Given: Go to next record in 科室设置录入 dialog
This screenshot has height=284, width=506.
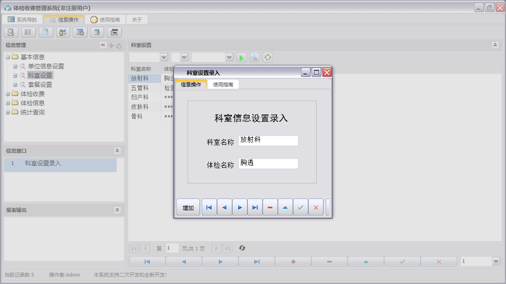Looking at the screenshot, I should 240,208.
